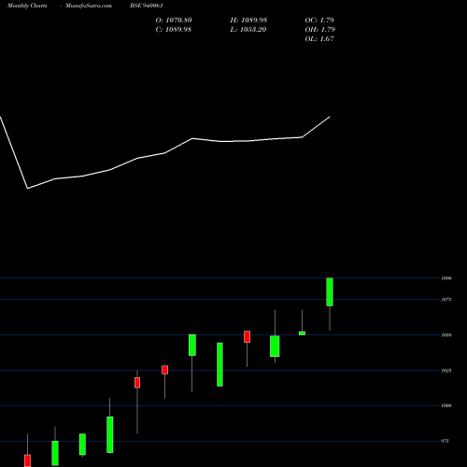
Task: Click the red candle body on the 1025 line
Action: pos(164,370)
